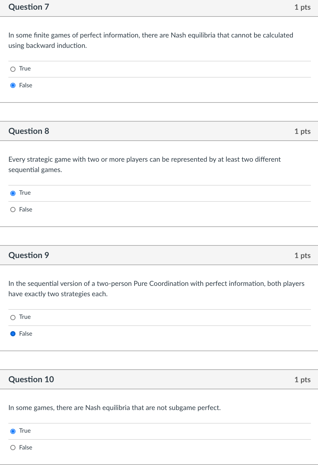Click the 1 pts label of Question 8
This screenshot has height=465, width=318.
pyautogui.click(x=302, y=132)
